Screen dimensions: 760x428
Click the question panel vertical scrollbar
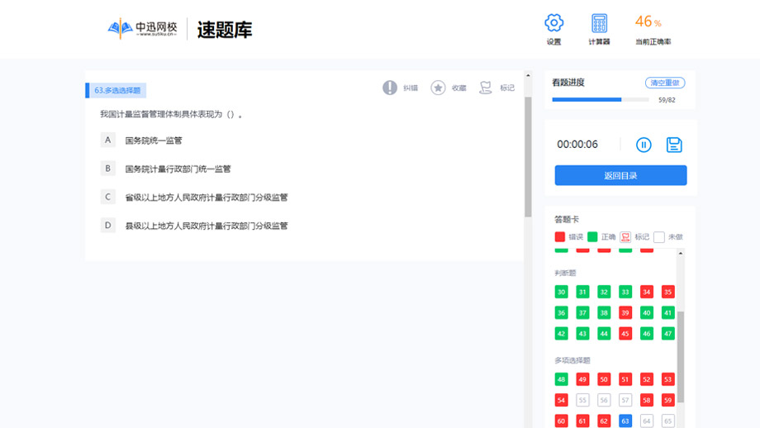click(528, 157)
